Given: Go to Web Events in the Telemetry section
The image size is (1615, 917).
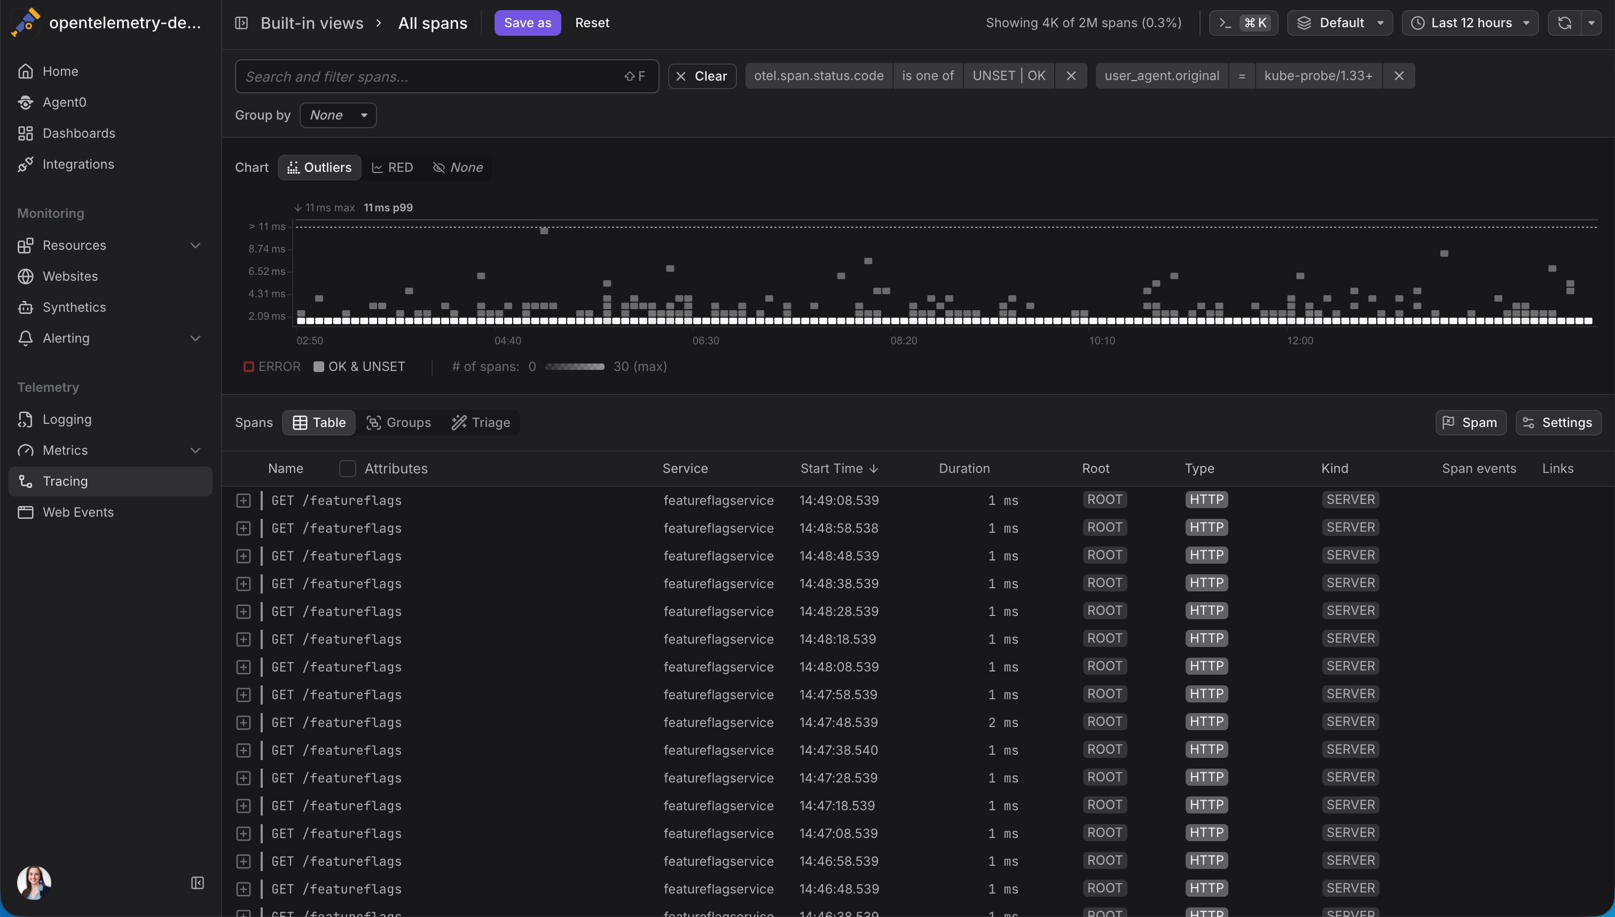Looking at the screenshot, I should click(78, 512).
